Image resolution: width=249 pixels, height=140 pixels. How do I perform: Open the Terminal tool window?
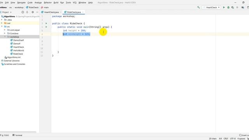(x=17, y=135)
